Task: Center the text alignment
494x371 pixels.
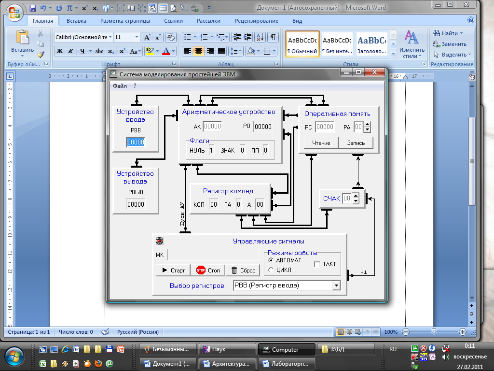Action: point(199,51)
